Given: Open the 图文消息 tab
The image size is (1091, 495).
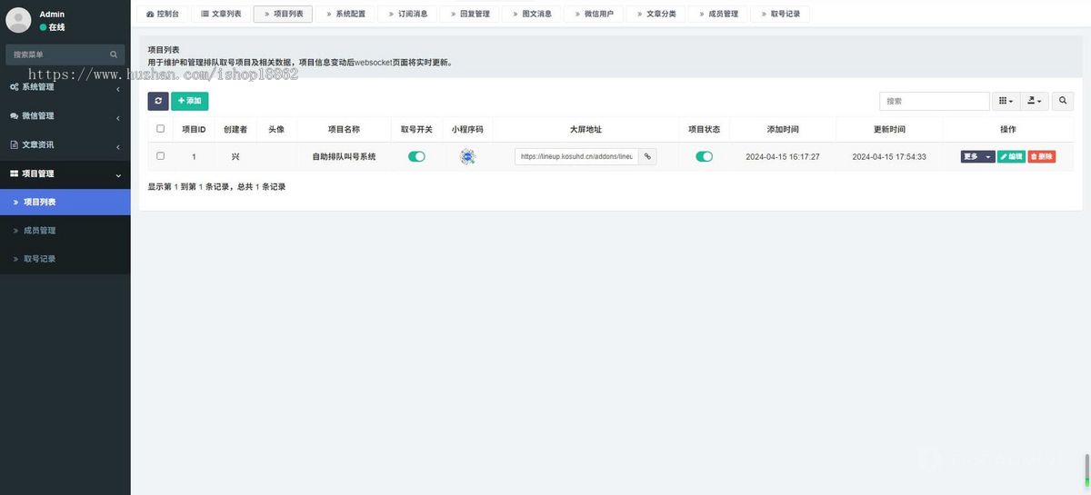Looking at the screenshot, I should (x=531, y=14).
